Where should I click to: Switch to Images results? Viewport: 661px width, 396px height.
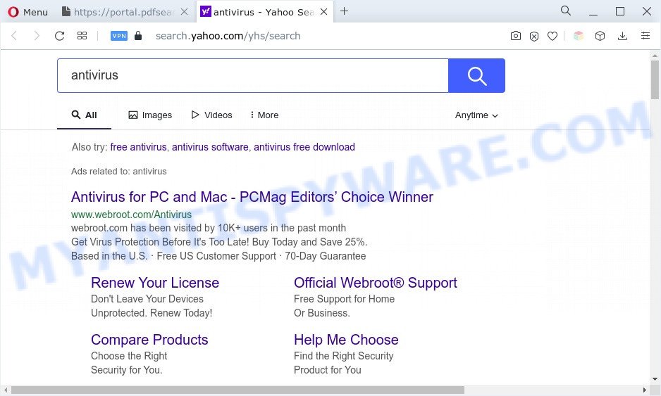[x=150, y=115]
